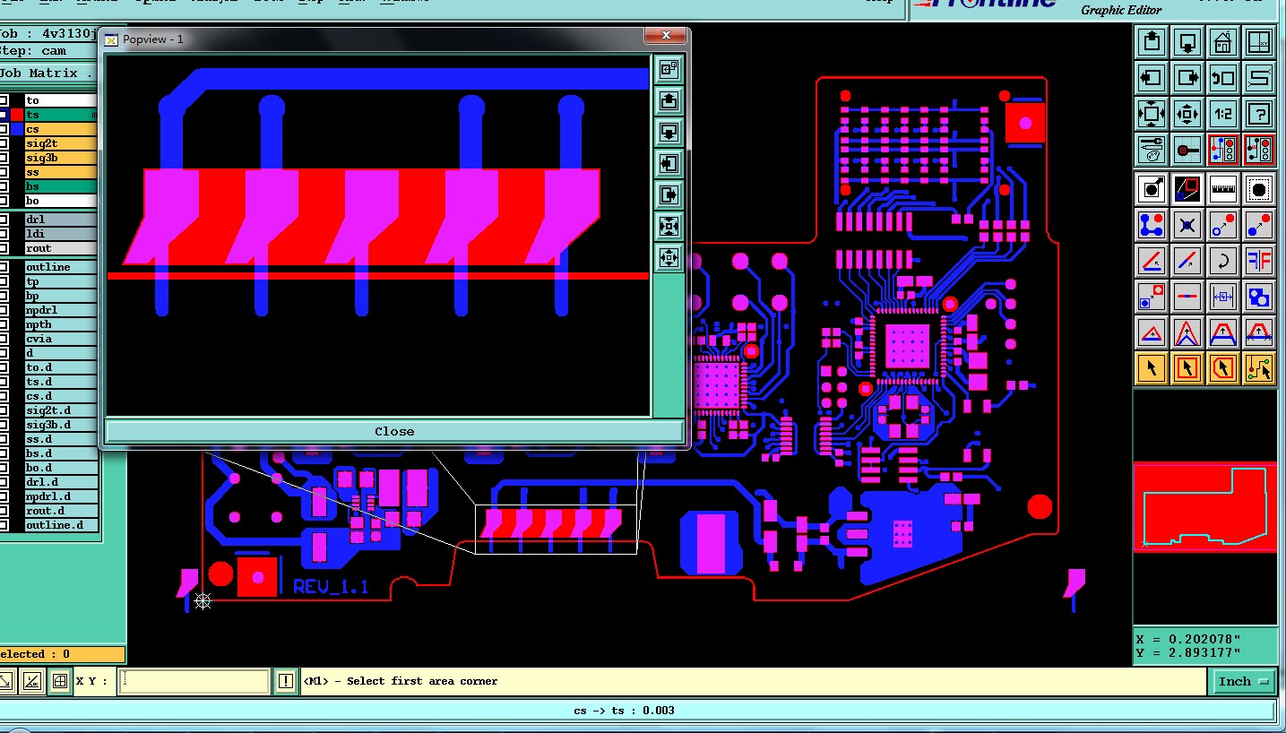Select the 'cs' layer row
The width and height of the screenshot is (1286, 733).
(x=60, y=129)
